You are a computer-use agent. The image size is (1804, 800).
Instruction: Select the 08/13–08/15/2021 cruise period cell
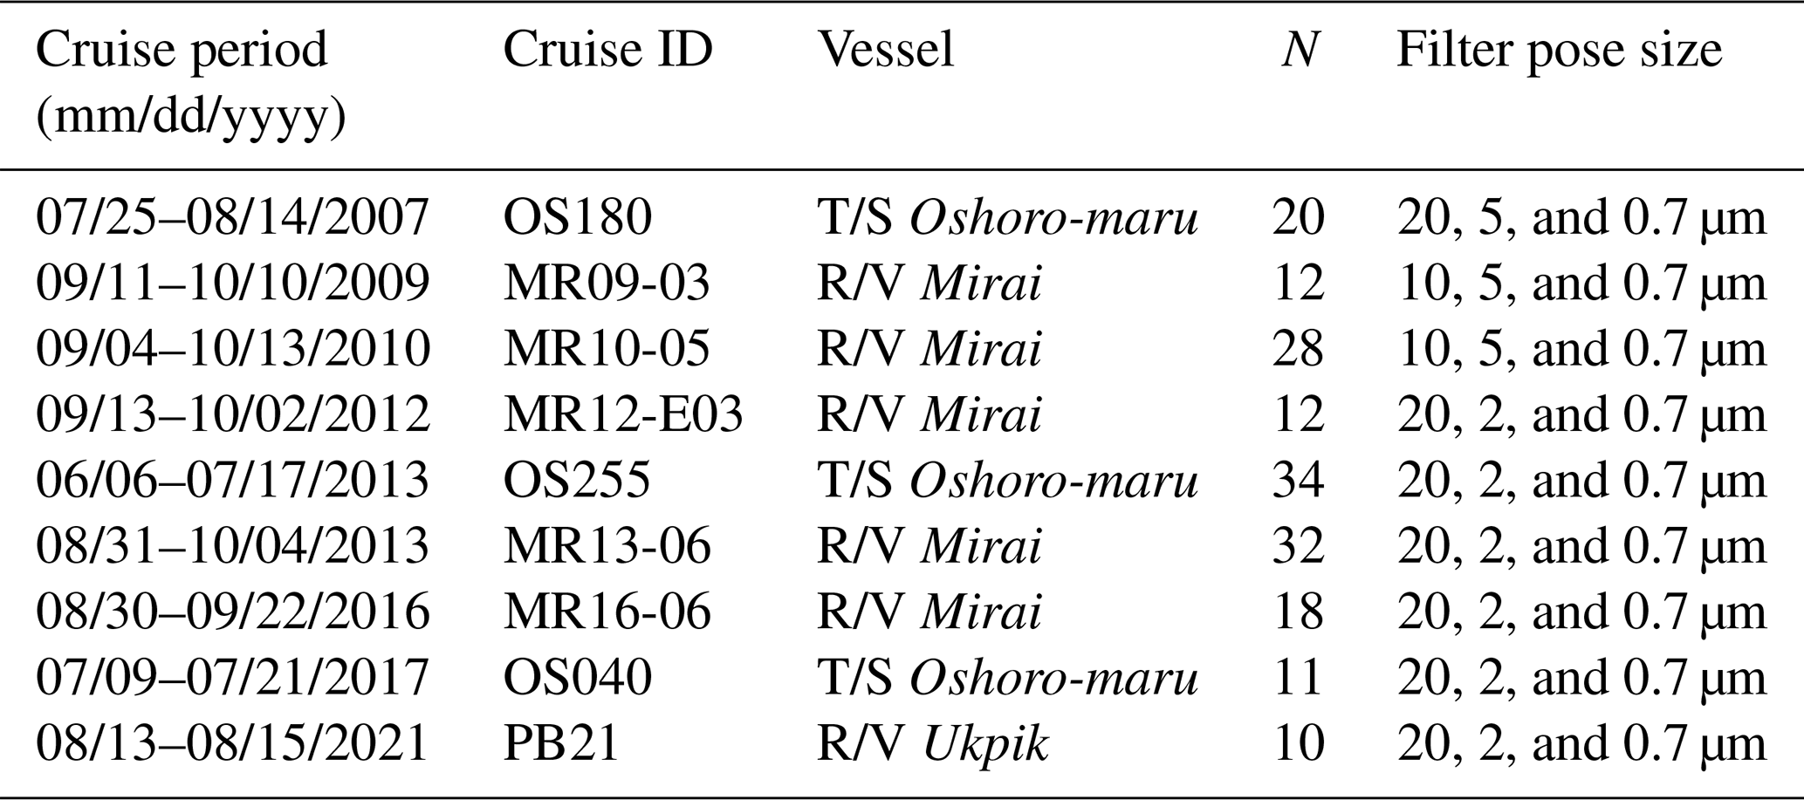[232, 743]
